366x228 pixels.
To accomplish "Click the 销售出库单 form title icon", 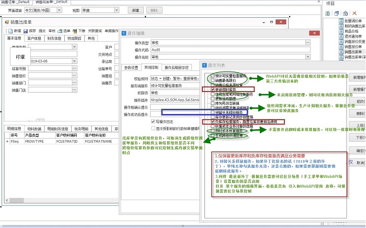I will [x=6, y=22].
